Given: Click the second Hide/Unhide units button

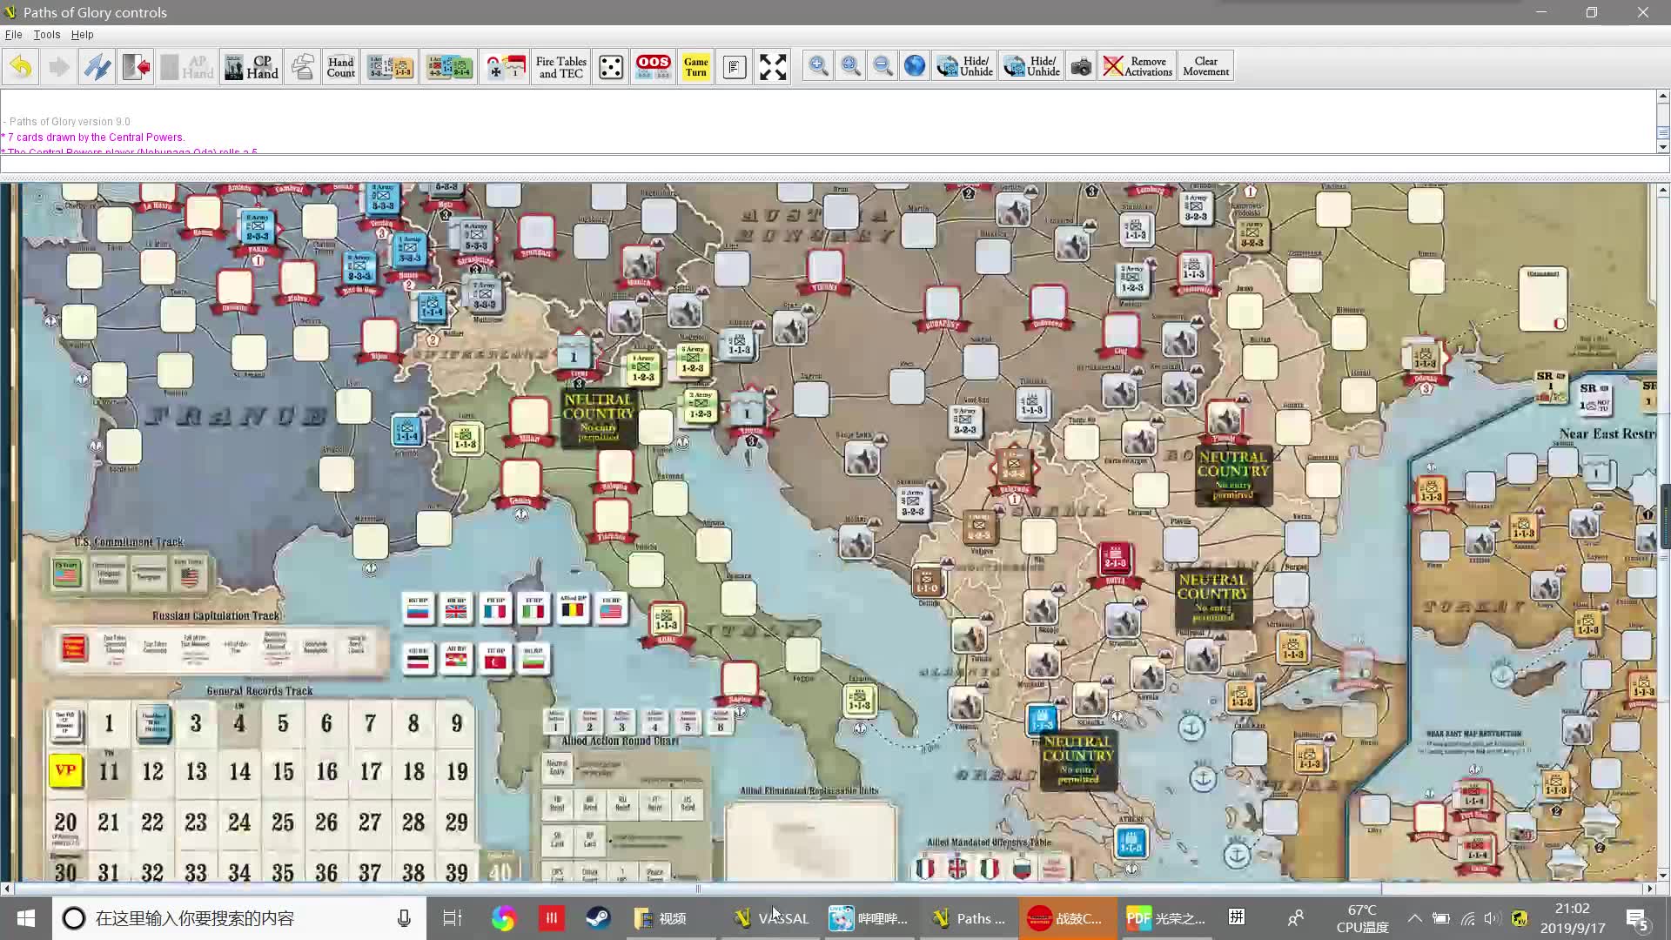Looking at the screenshot, I should click(1031, 67).
